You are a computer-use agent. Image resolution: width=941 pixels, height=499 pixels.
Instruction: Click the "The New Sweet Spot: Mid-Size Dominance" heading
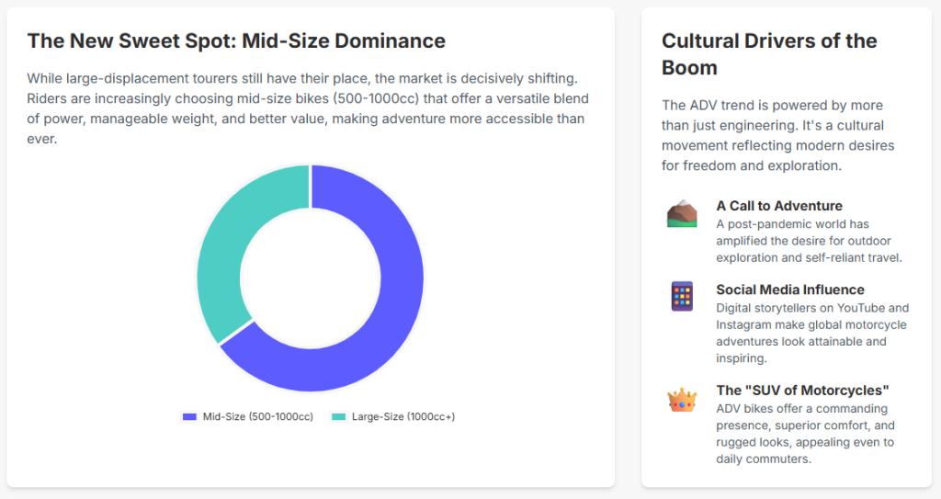236,40
